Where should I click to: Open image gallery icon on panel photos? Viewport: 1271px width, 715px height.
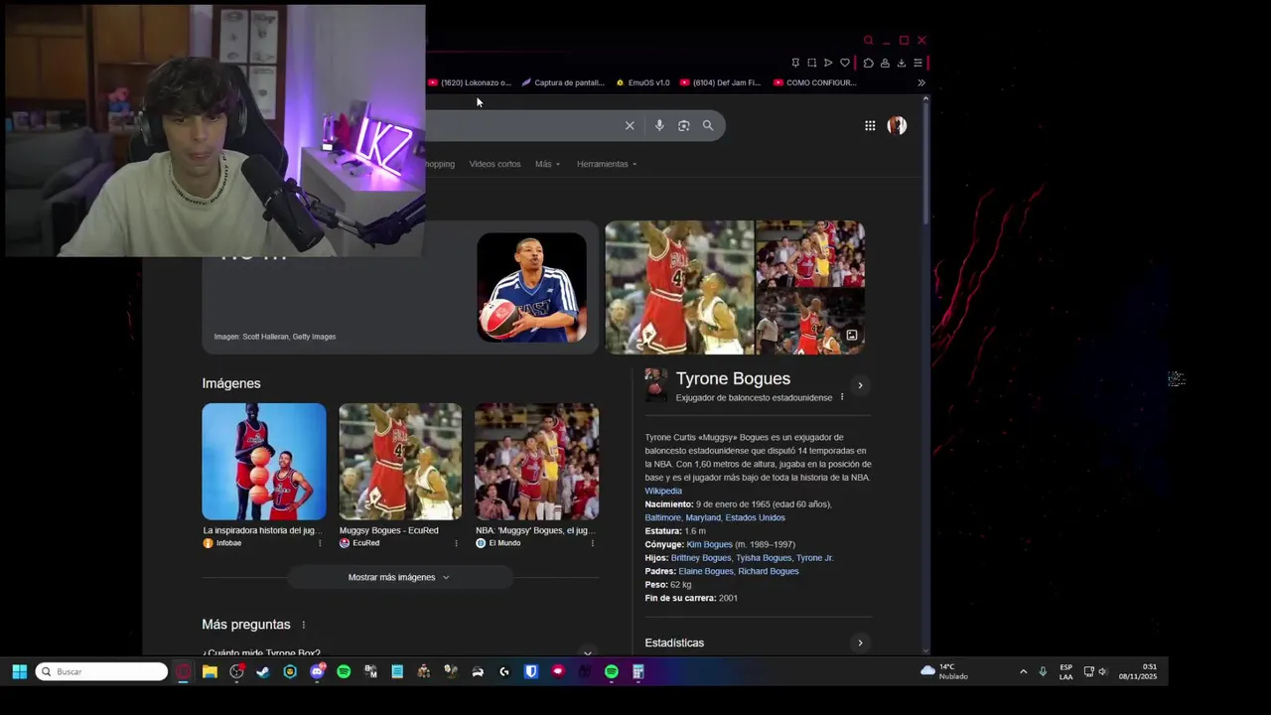coord(851,336)
